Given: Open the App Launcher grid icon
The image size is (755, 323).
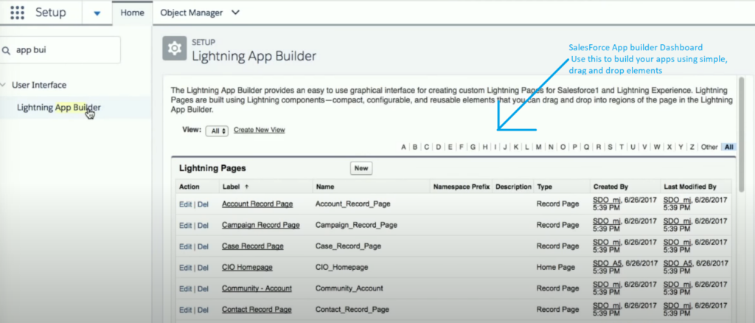Looking at the screenshot, I should [18, 13].
